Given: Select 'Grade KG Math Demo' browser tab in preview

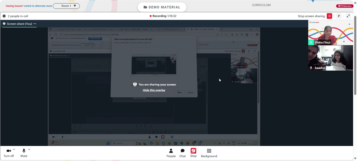Looking at the screenshot, I should 104,29.
